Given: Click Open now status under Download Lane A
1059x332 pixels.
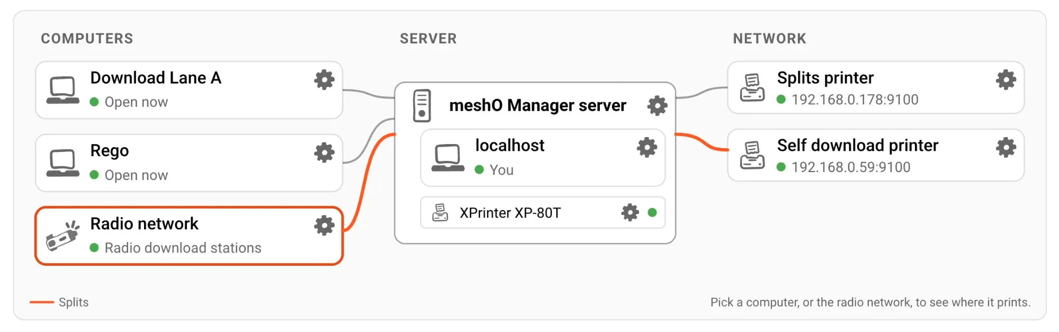Looking at the screenshot, I should [136, 102].
